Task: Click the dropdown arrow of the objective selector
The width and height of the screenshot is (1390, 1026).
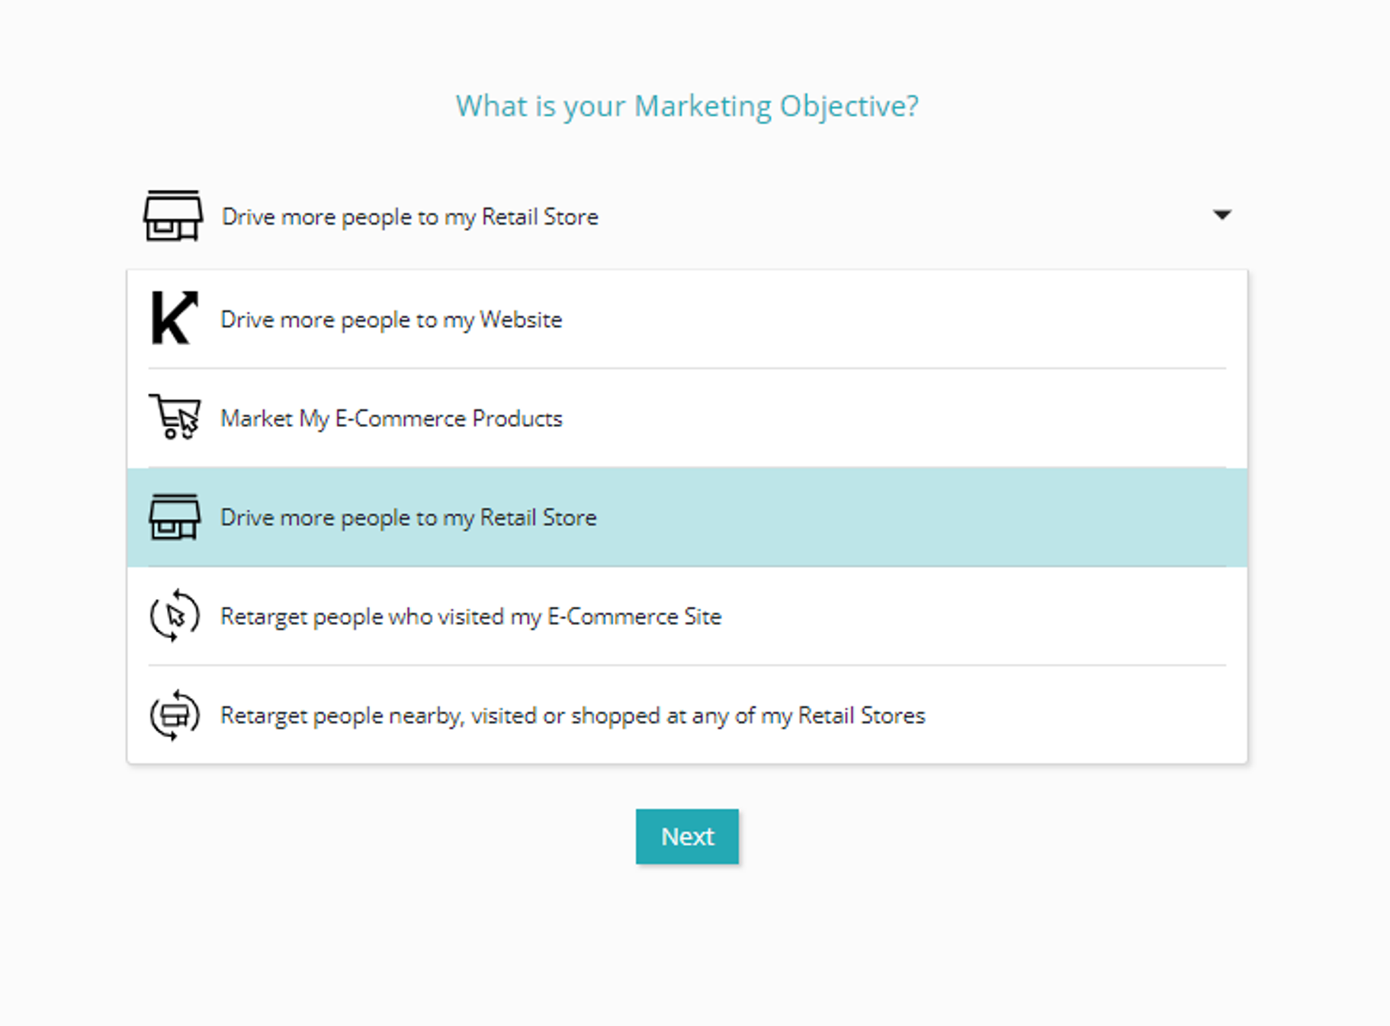Action: point(1221,215)
